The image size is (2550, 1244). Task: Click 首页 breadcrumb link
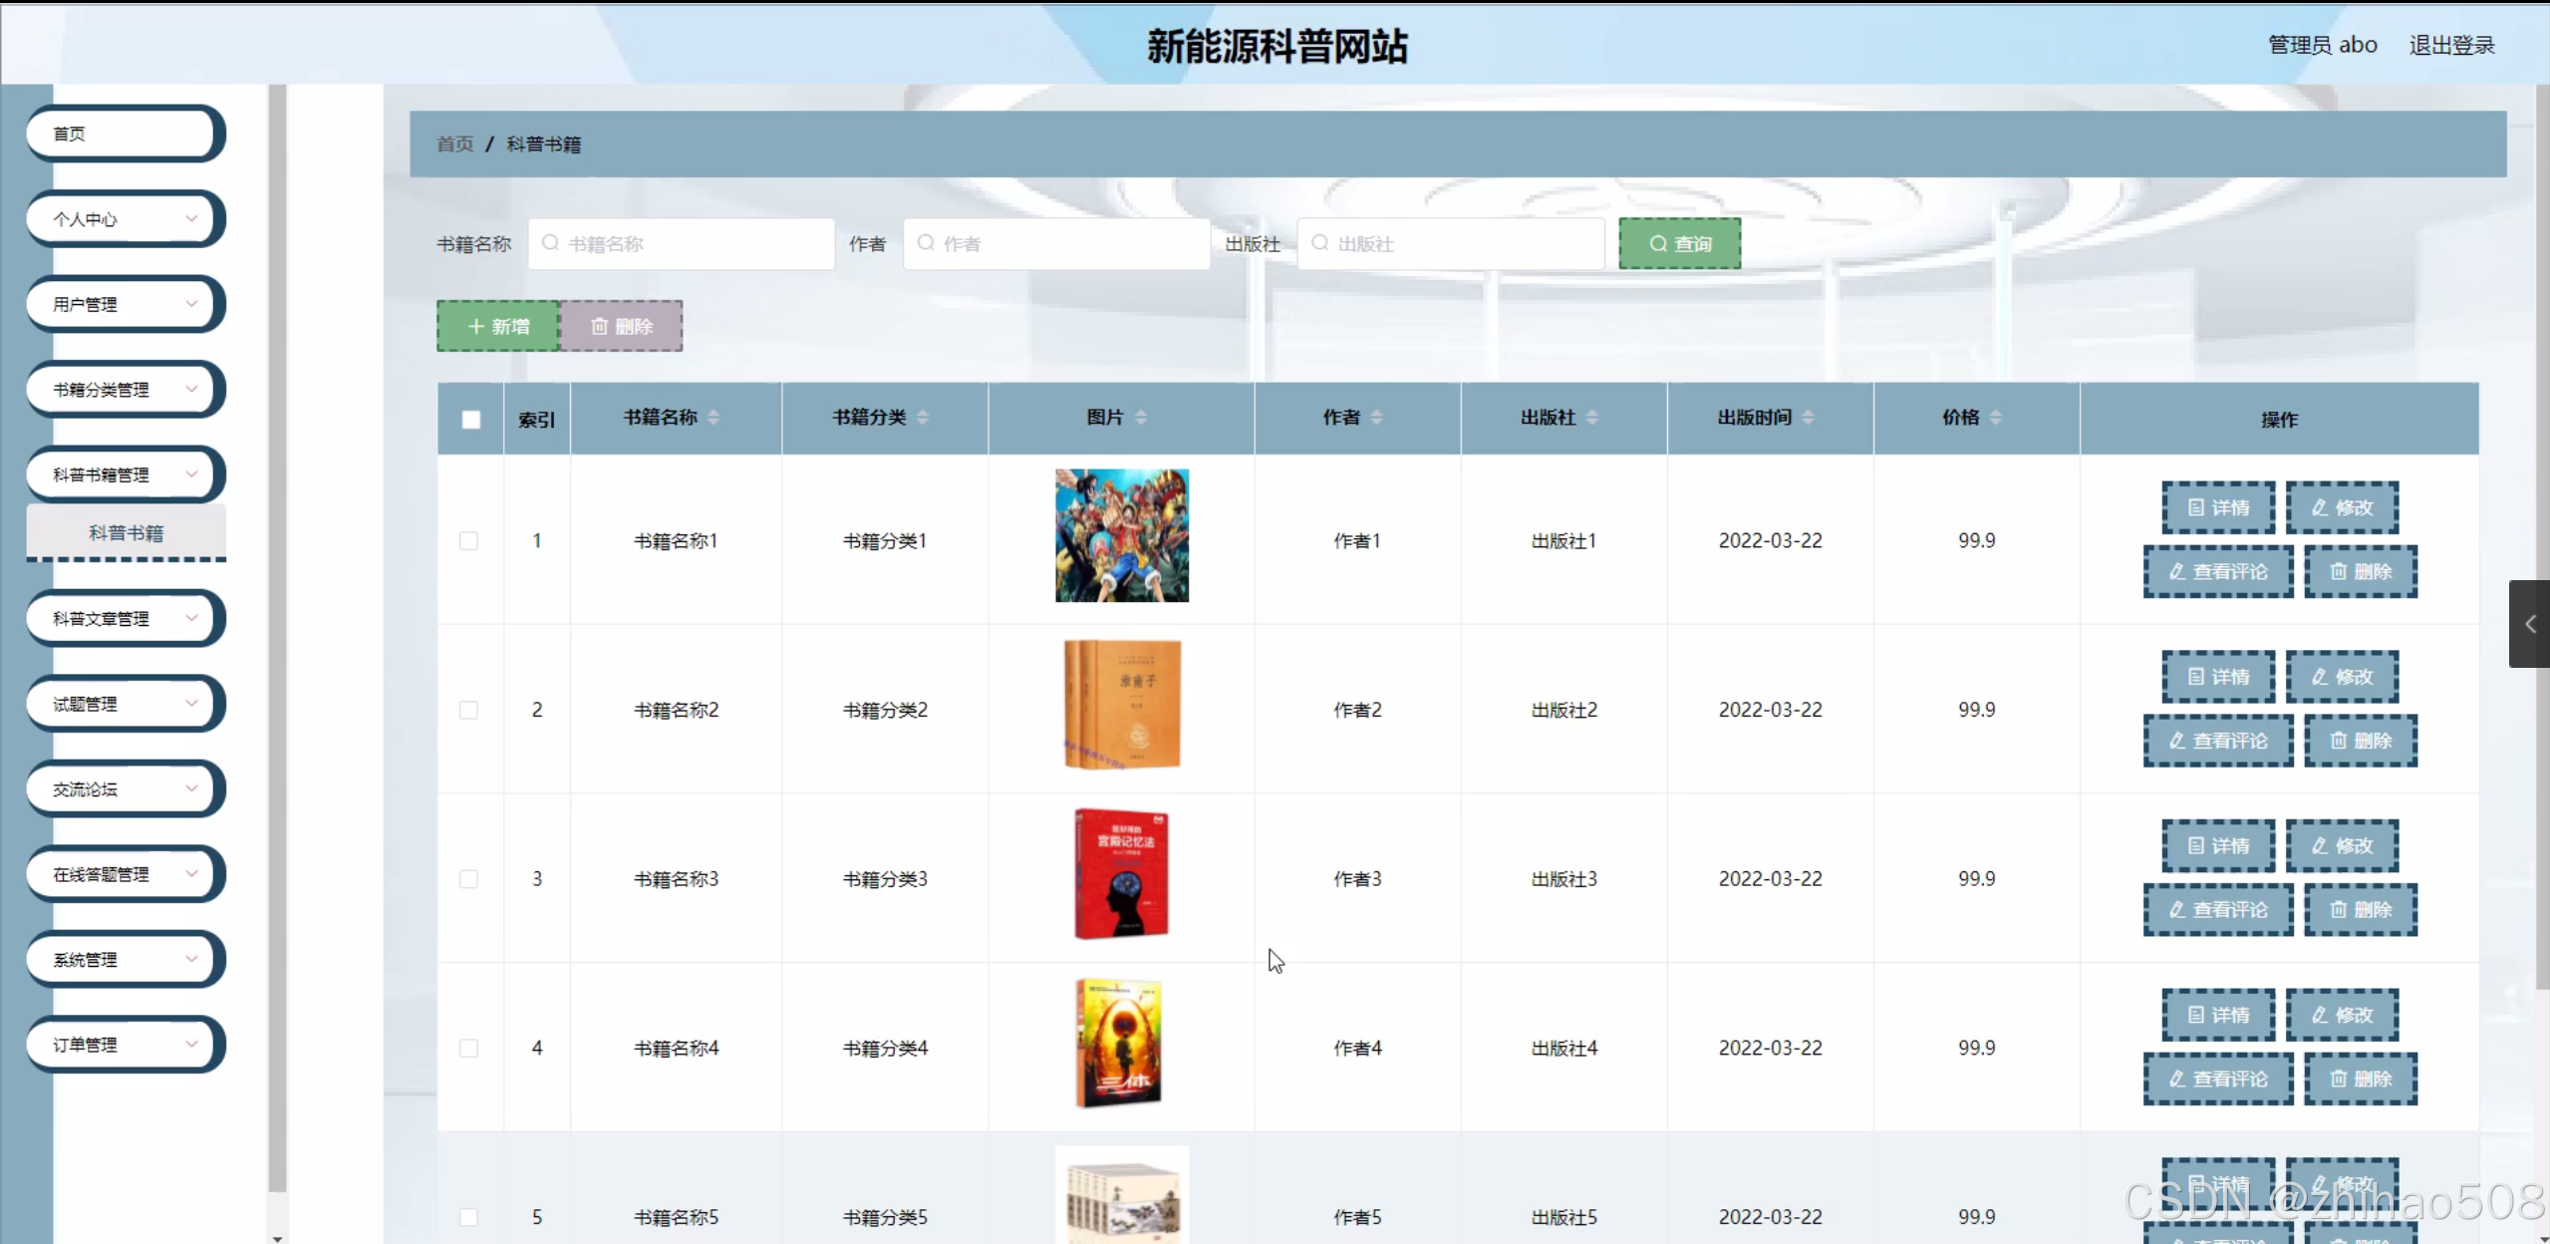pos(455,145)
